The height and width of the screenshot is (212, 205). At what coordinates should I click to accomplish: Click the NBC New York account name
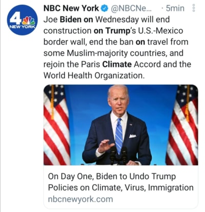tap(71, 8)
